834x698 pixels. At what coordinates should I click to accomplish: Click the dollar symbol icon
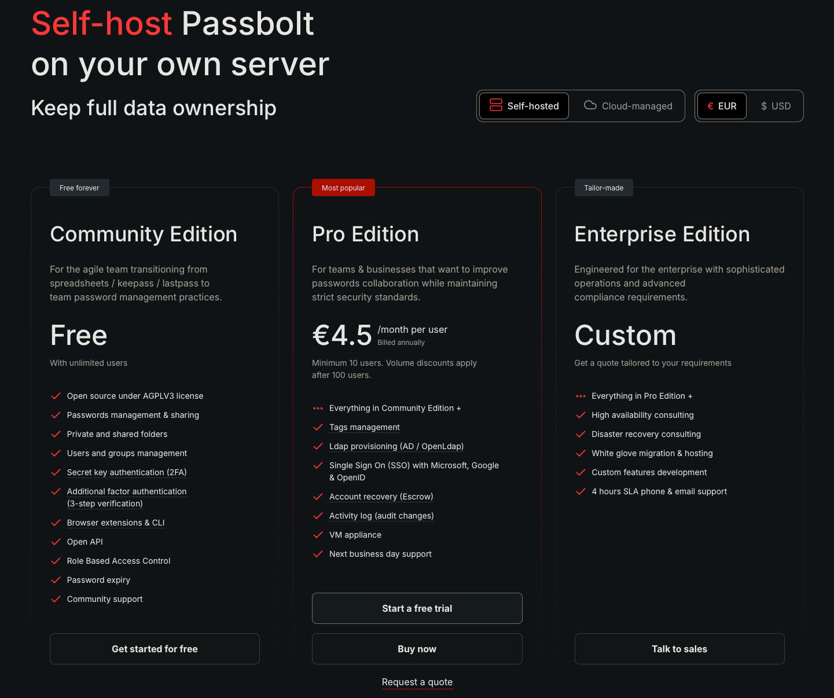(764, 106)
